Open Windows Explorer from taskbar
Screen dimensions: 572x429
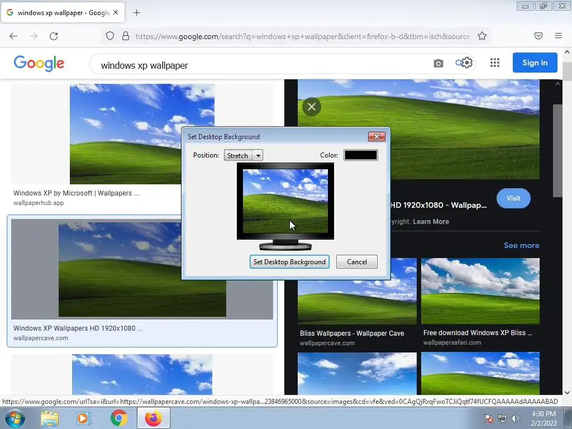pos(50,418)
